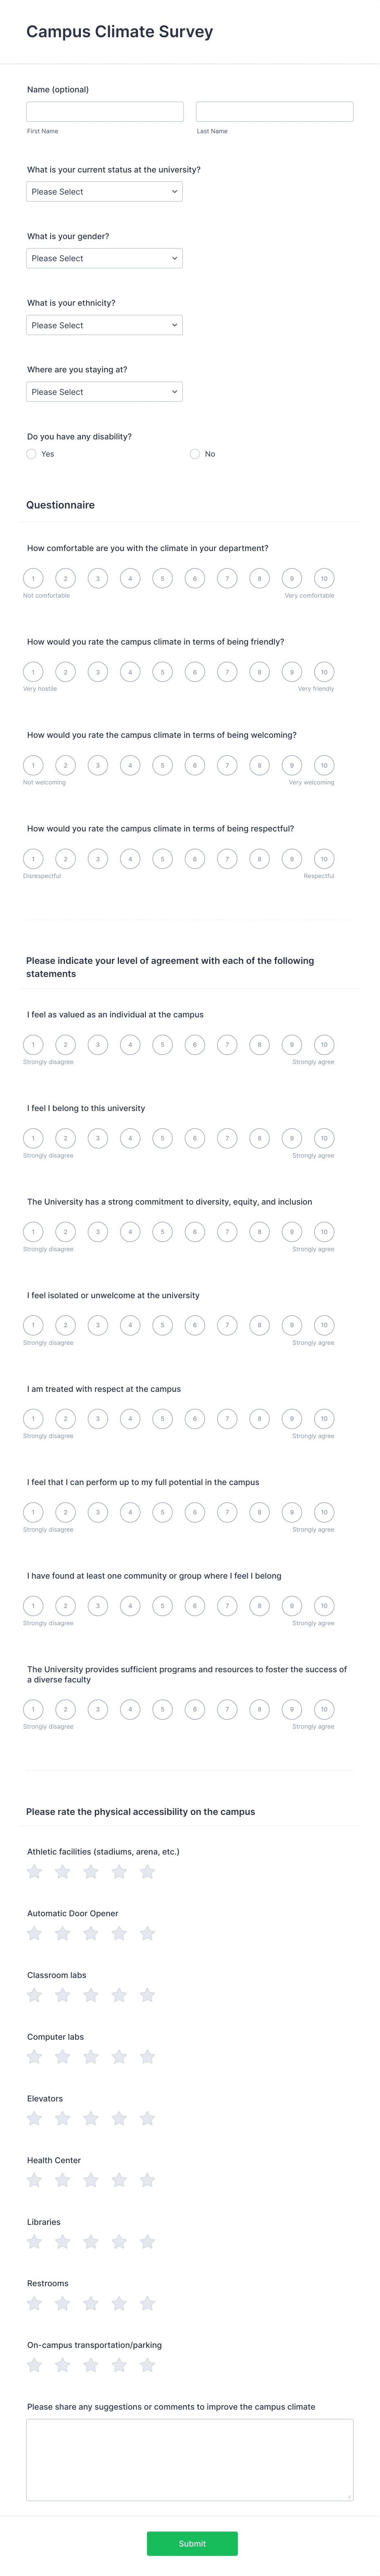
Task: Give Elevators two stars
Action: (62, 2119)
